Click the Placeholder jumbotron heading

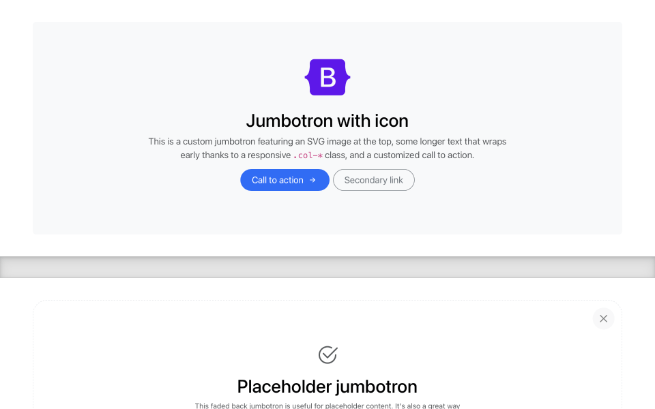point(327,387)
